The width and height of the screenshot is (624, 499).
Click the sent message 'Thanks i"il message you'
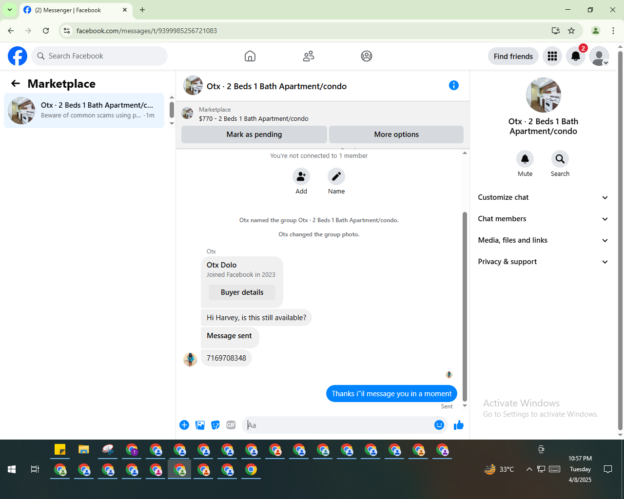coord(391,394)
